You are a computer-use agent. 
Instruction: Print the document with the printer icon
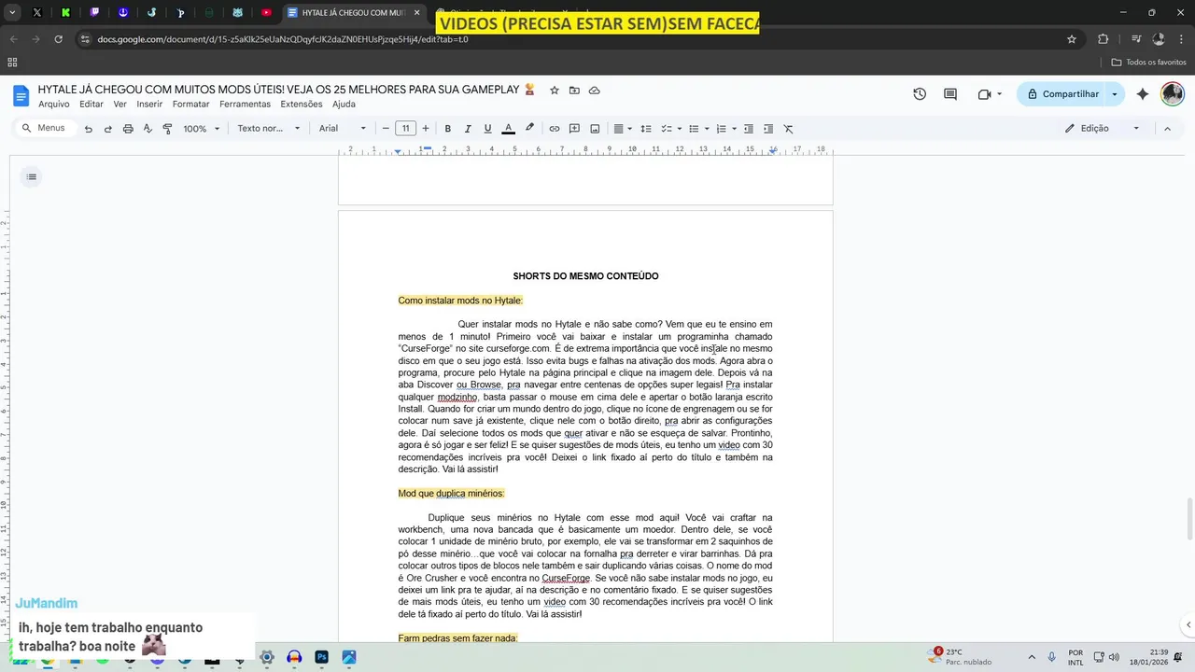click(x=128, y=129)
